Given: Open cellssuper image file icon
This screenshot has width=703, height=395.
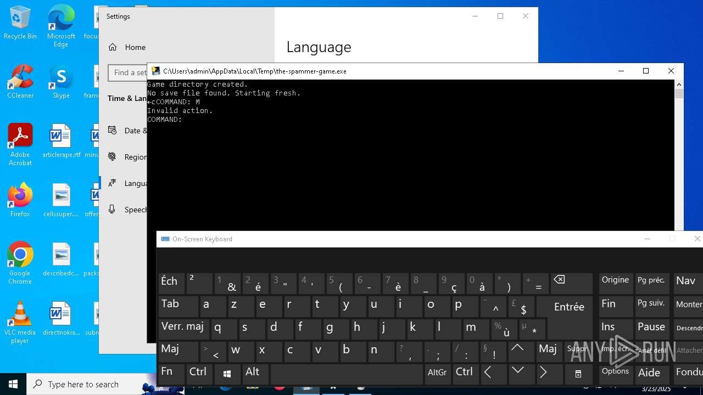Looking at the screenshot, I should coord(61,200).
